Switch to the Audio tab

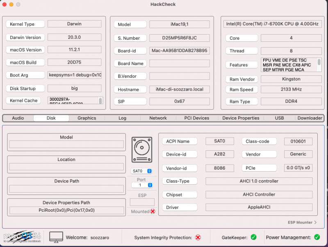[x=18, y=118]
